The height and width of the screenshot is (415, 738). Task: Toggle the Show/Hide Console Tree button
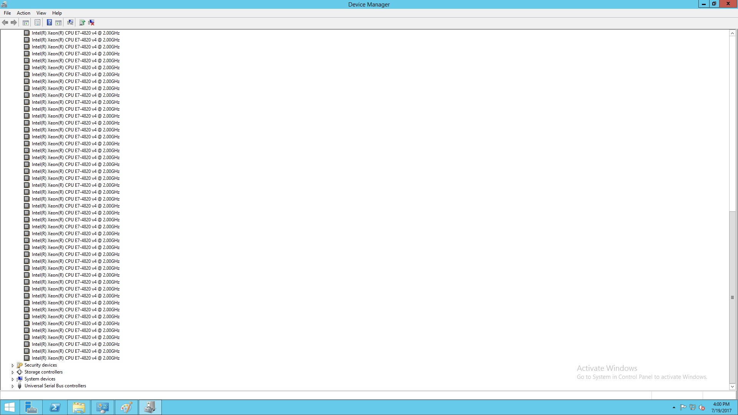pyautogui.click(x=26, y=23)
